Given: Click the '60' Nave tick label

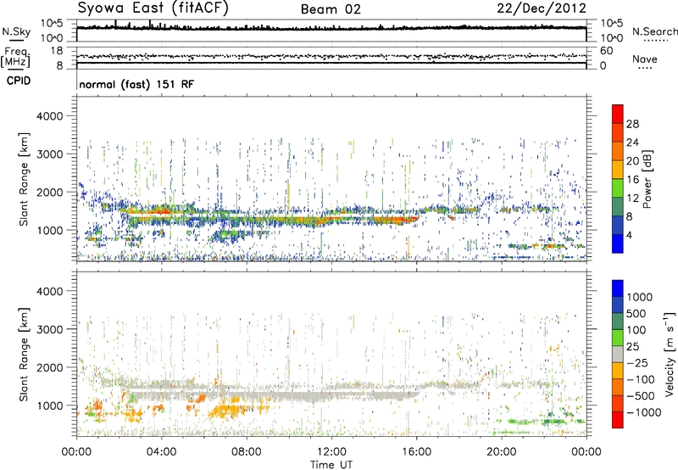Looking at the screenshot, I should pos(606,51).
